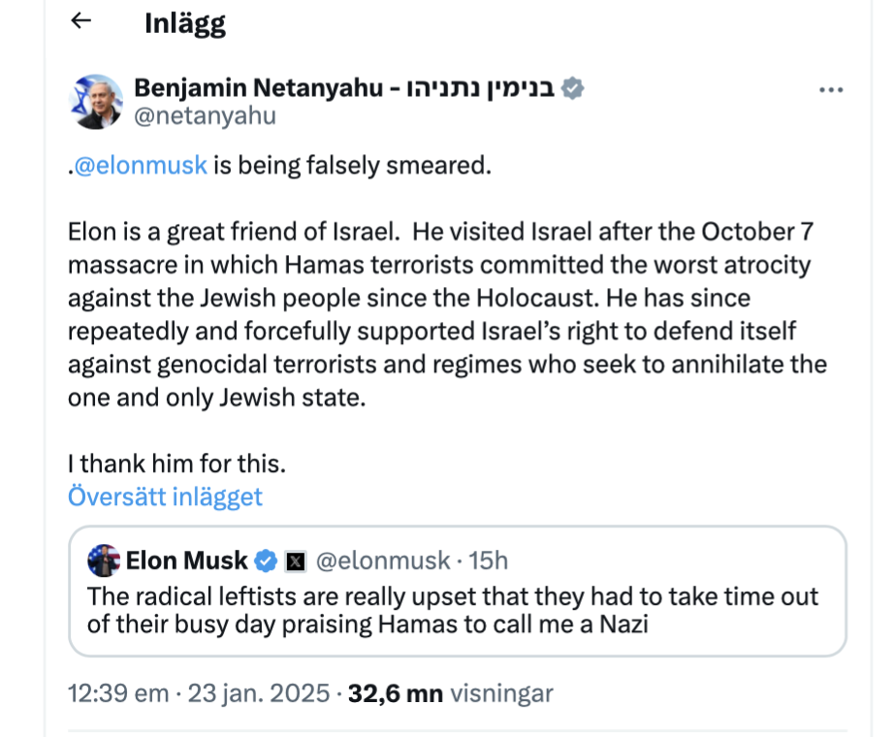Open the @netanyahu handle link
Screen dimensions: 896x737
pos(205,116)
